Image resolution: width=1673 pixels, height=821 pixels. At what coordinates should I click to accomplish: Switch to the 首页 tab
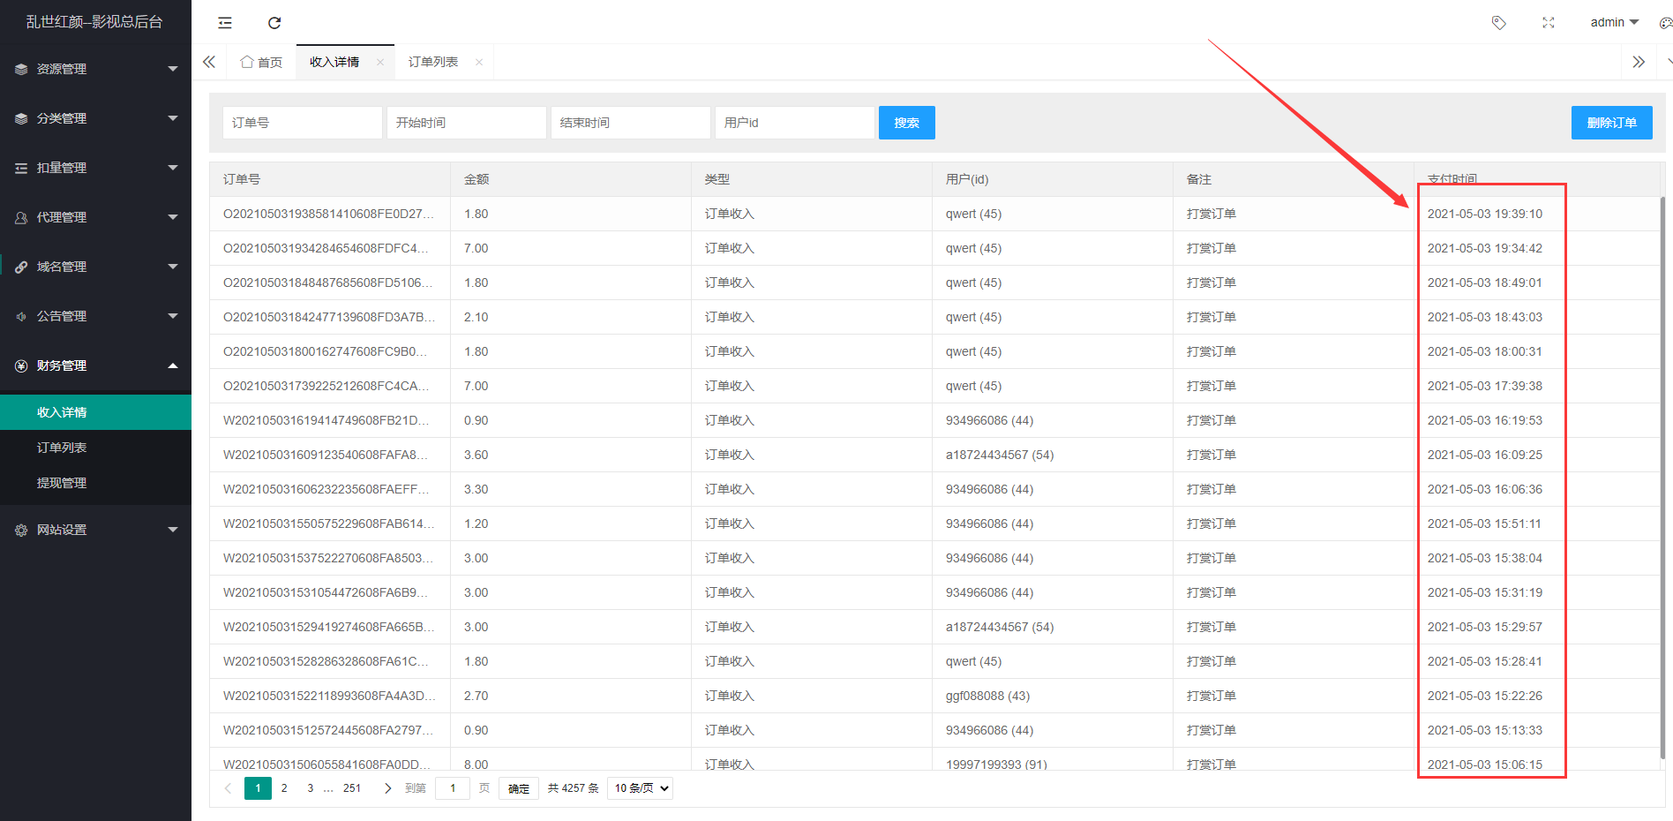tap(262, 62)
